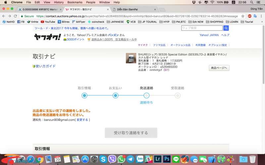Open the オークション出品 link
265x165 pixels.
[x=180, y=45]
